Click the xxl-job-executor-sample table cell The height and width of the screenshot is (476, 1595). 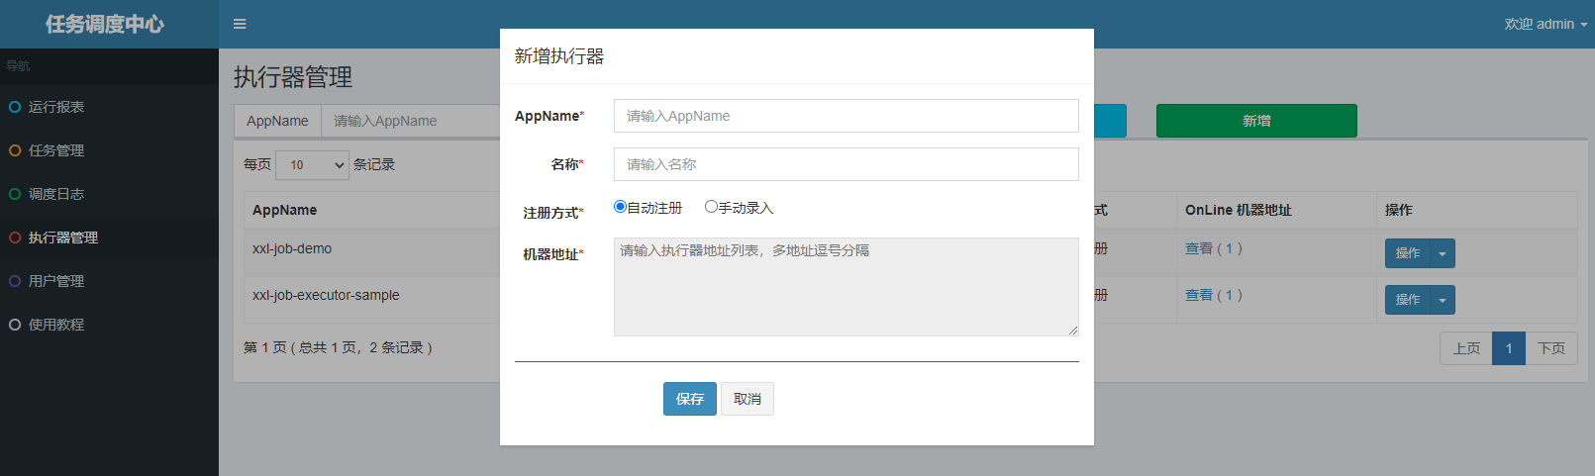tap(371, 300)
